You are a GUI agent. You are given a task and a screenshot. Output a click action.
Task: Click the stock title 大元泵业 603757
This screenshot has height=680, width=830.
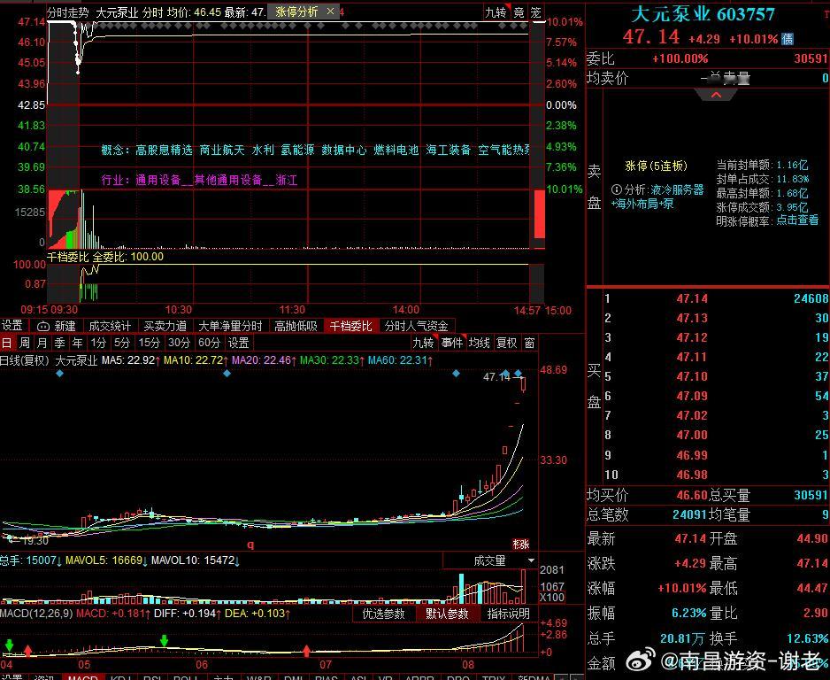coord(703,14)
